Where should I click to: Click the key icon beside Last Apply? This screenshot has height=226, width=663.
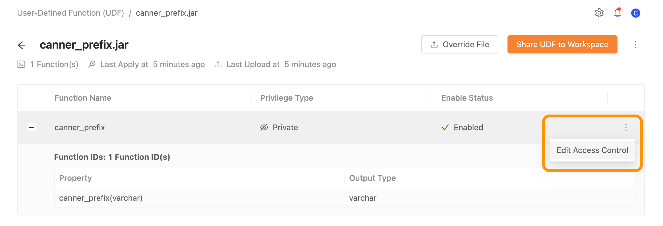point(92,64)
